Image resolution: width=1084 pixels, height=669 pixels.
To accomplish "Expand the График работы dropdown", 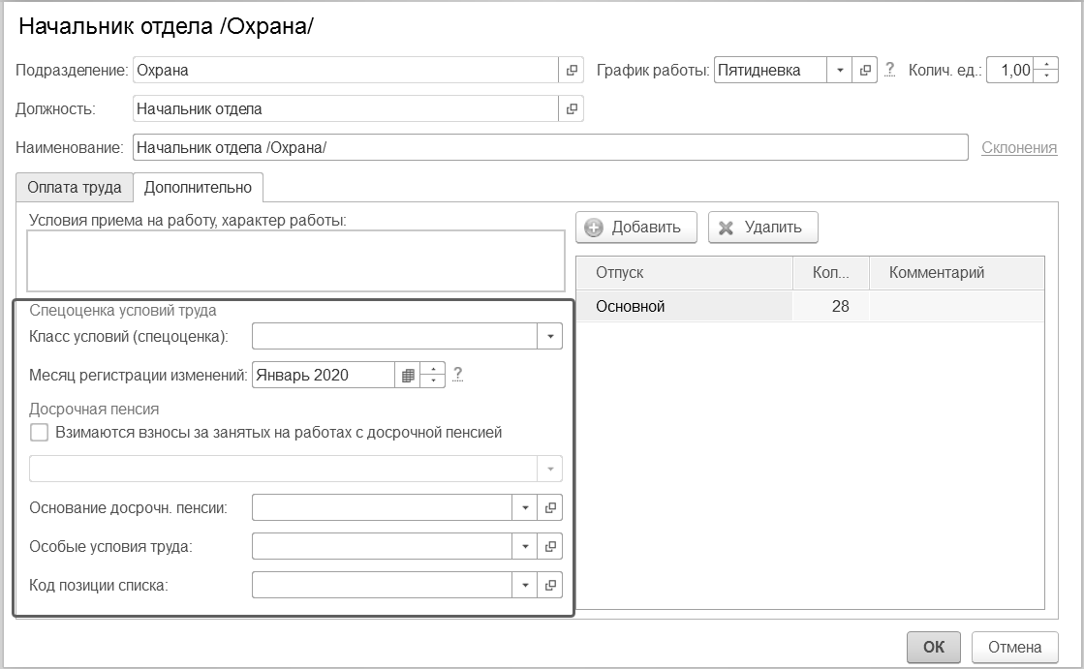I will pos(839,71).
